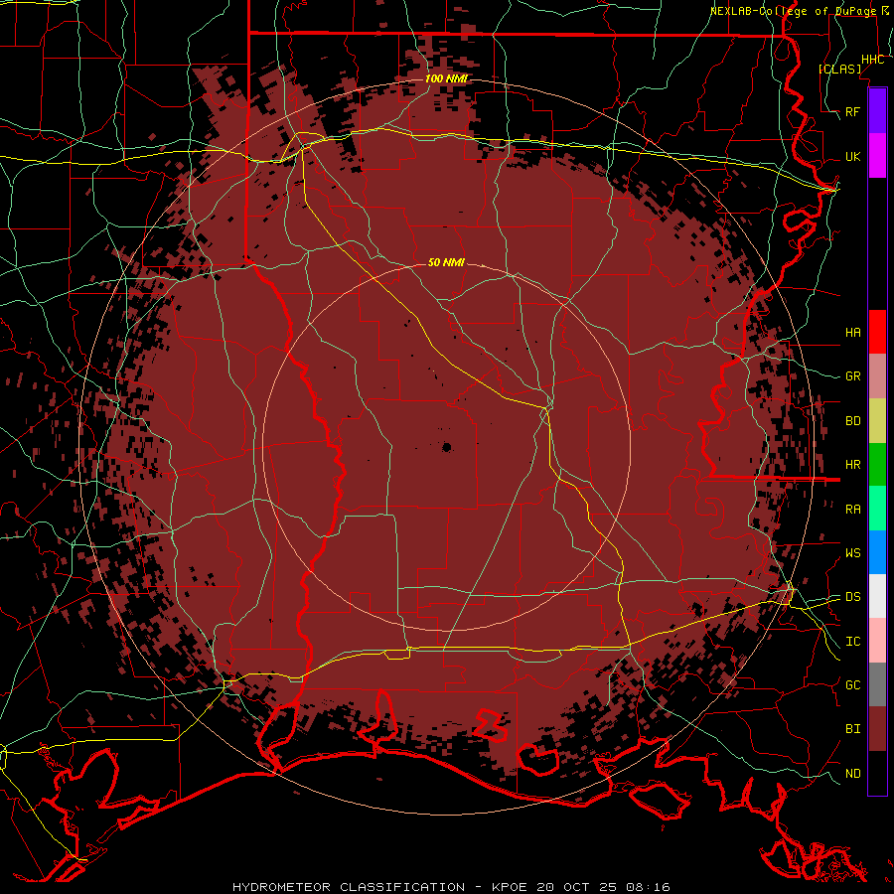This screenshot has width=894, height=894.
Task: Click the IC legend label
Action: click(x=853, y=642)
